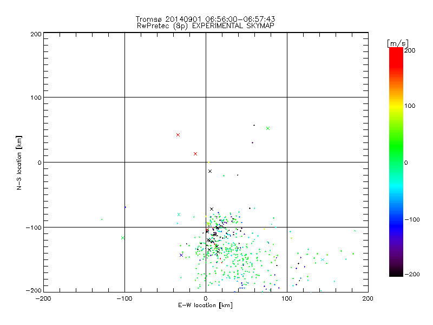Viewport: 433px width, 325px height.
Task: Click the E-W axis tick label "100"
Action: click(287, 298)
